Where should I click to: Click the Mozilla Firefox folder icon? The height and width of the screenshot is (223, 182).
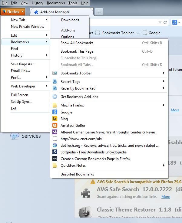(55, 105)
